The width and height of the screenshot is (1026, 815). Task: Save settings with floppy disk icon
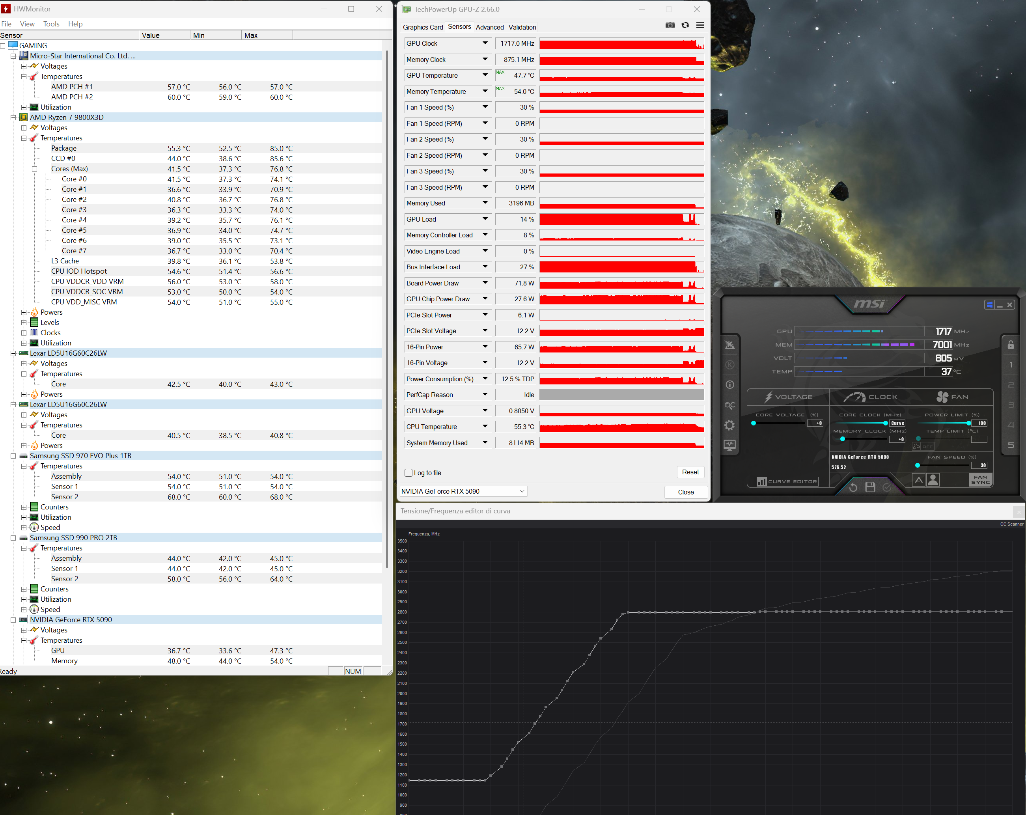click(x=870, y=487)
